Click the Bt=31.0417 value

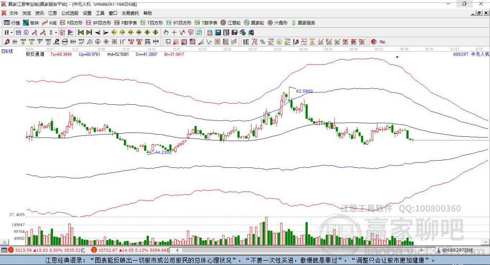click(x=174, y=54)
